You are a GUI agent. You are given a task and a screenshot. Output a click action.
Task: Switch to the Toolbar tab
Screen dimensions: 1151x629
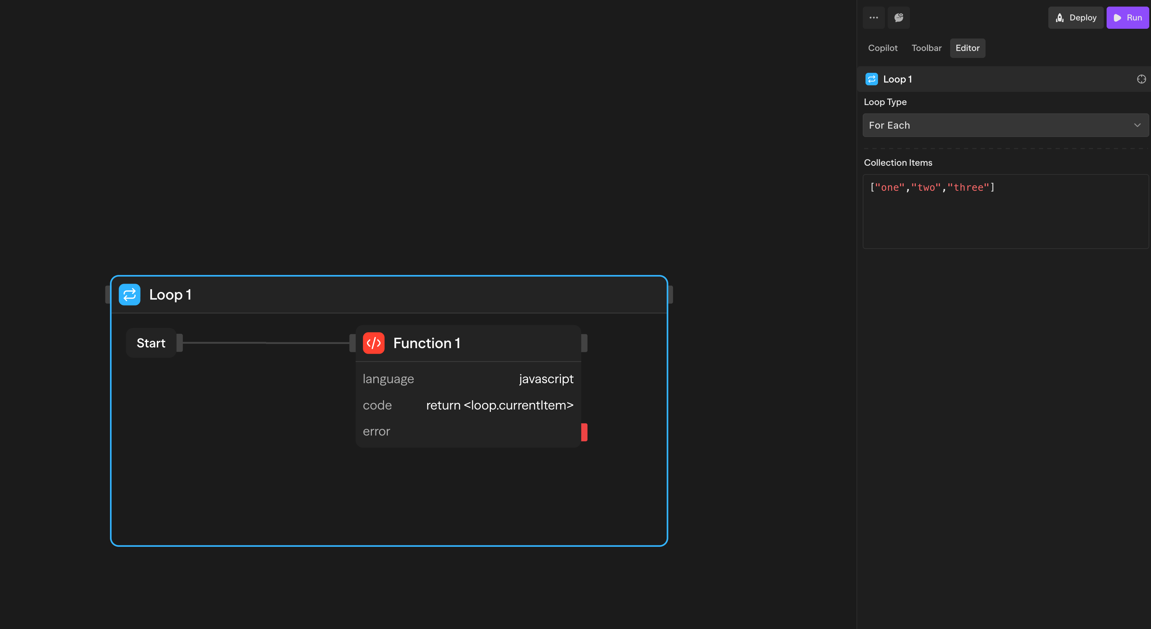926,48
